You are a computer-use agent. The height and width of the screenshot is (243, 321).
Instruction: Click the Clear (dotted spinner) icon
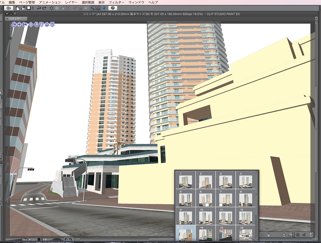coord(51,8)
